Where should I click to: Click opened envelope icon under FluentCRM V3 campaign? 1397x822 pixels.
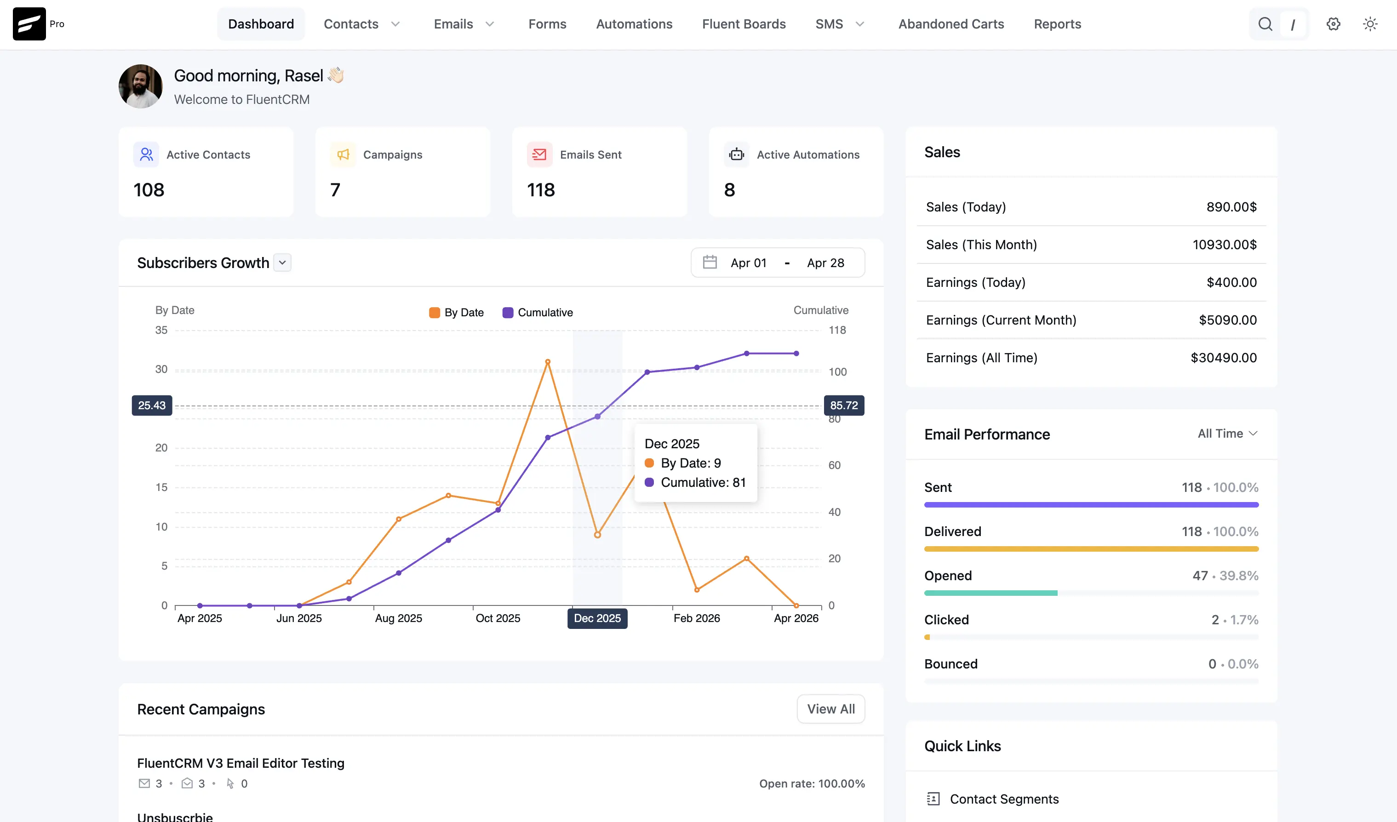pos(187,783)
